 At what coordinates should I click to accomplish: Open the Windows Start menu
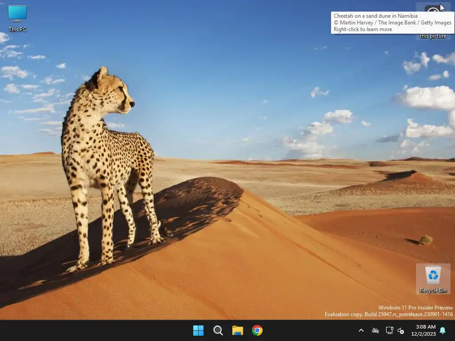(199, 330)
